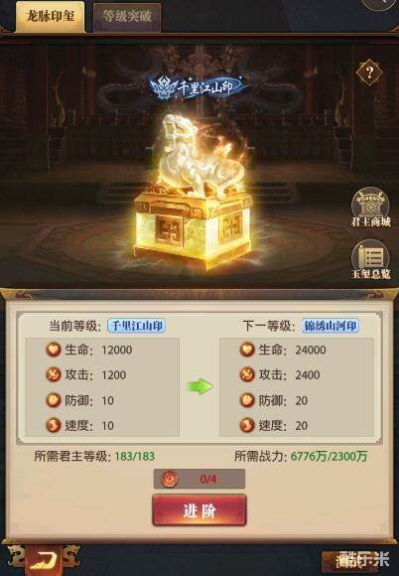399x576 pixels.
Task: Click the 0/4 material count bar
Action: [x=199, y=479]
